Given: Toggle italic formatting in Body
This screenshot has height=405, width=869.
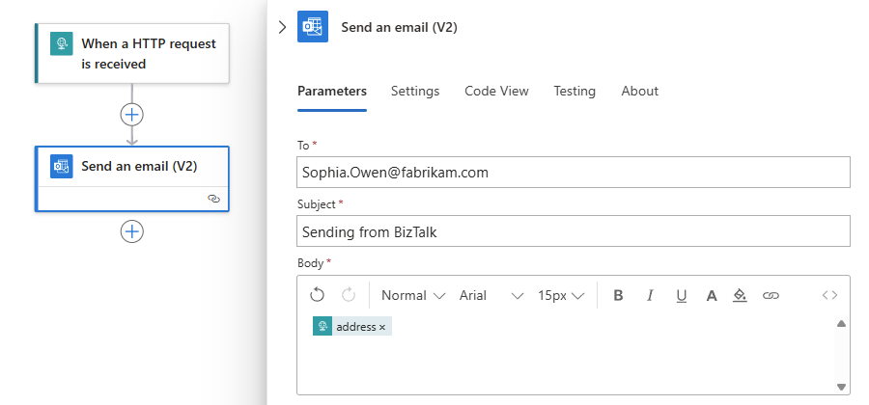Looking at the screenshot, I should click(x=650, y=295).
